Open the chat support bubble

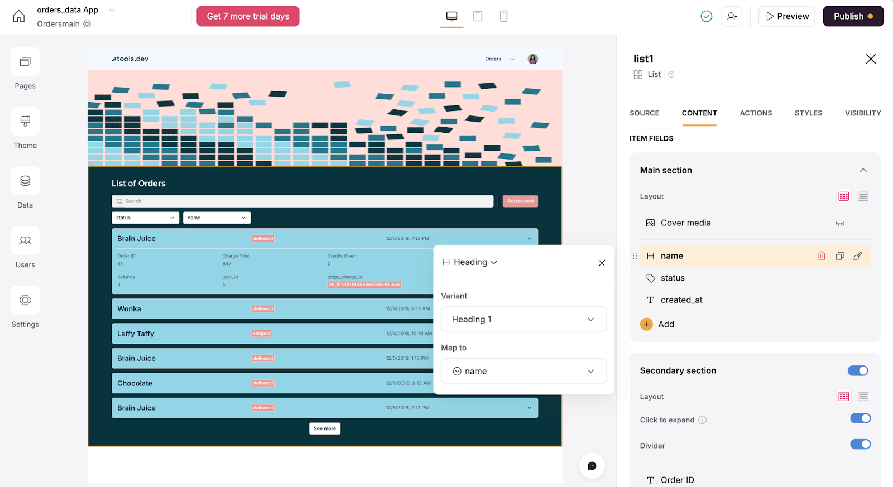(592, 466)
